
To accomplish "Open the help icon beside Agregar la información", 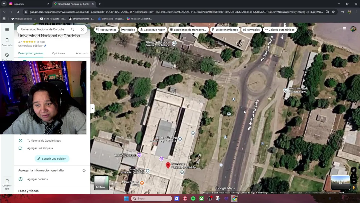I will coord(84,171).
